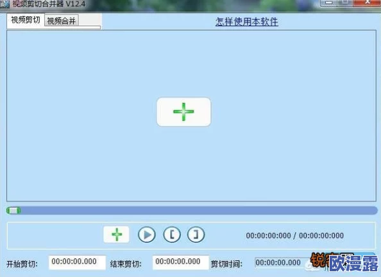The image size is (381, 277).
Task: Set cut start point with left bracket button
Action: coord(172,235)
